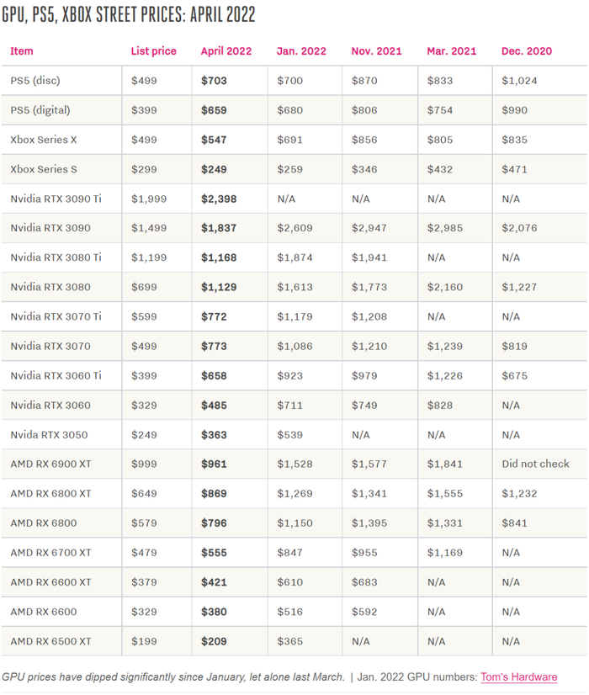589x695 pixels.
Task: Click the Item column header
Action: coord(22,51)
